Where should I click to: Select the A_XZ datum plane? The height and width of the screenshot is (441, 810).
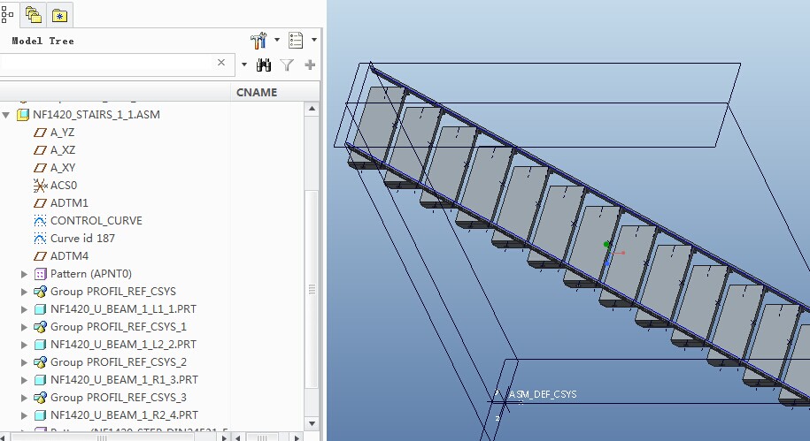(63, 150)
